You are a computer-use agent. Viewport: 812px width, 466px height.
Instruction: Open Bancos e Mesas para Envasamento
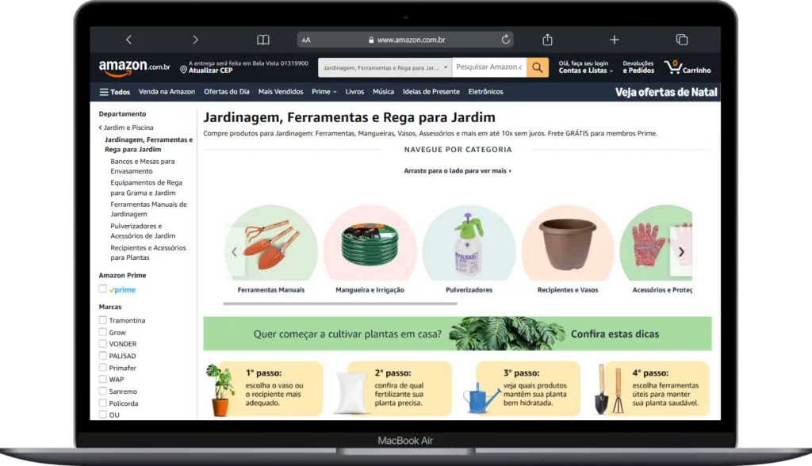click(143, 166)
